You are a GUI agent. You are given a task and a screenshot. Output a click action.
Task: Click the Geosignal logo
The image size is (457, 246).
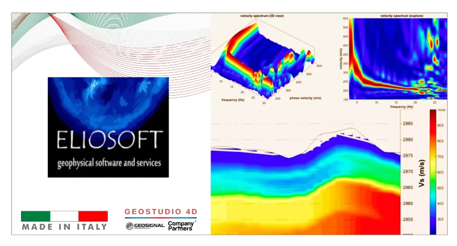[x=145, y=226]
